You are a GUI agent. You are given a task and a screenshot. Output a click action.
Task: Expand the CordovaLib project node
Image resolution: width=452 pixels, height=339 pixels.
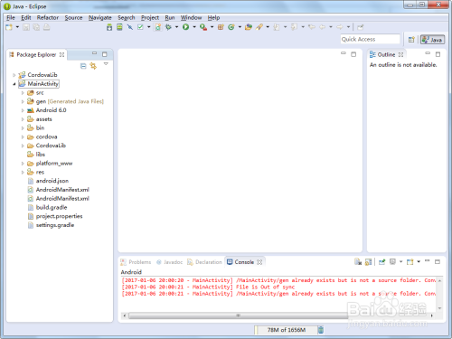[x=14, y=75]
